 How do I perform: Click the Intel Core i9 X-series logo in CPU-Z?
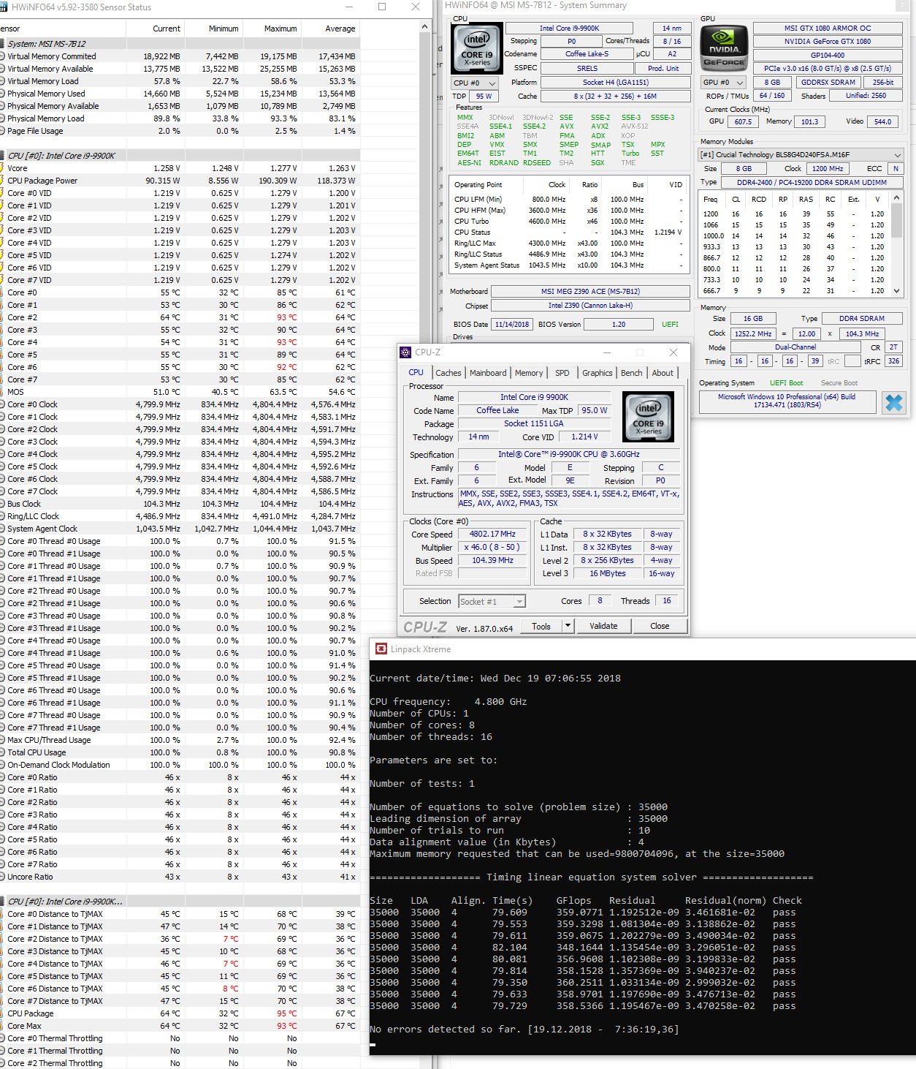coord(647,417)
